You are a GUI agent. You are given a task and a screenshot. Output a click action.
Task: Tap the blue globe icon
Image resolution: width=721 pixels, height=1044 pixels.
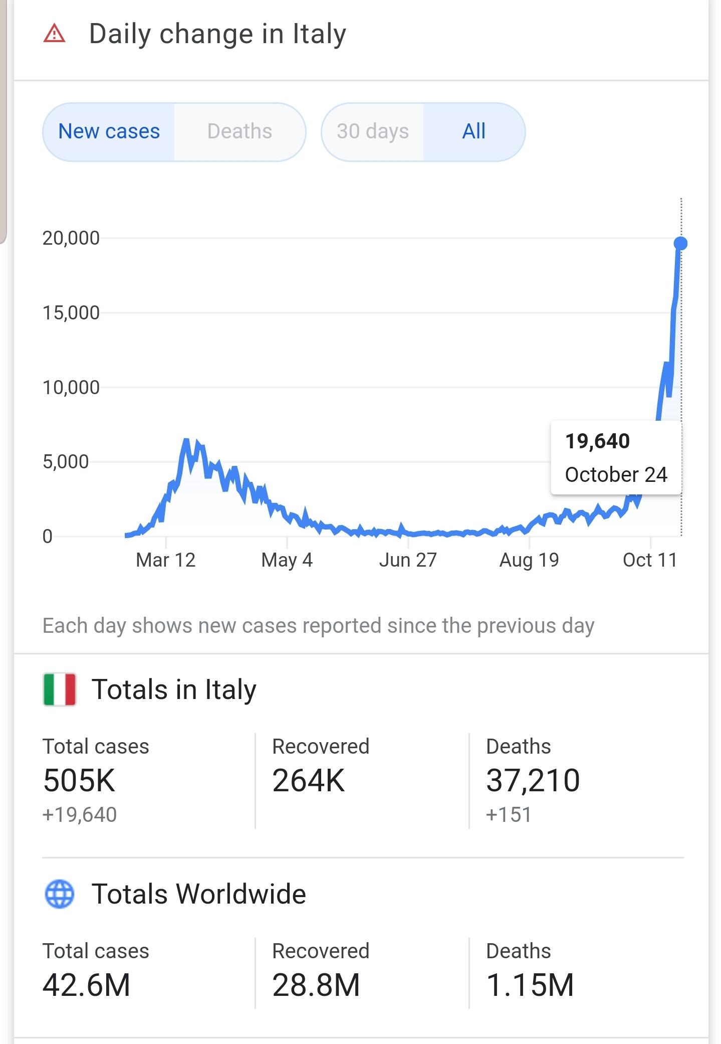(x=60, y=894)
